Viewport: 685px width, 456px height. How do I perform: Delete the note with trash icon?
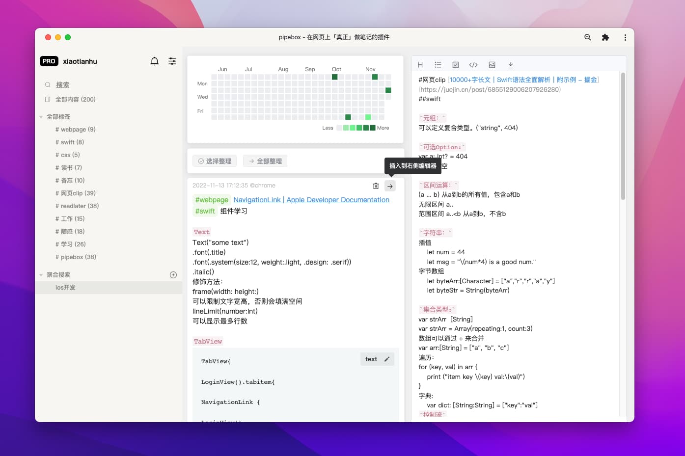pyautogui.click(x=376, y=186)
